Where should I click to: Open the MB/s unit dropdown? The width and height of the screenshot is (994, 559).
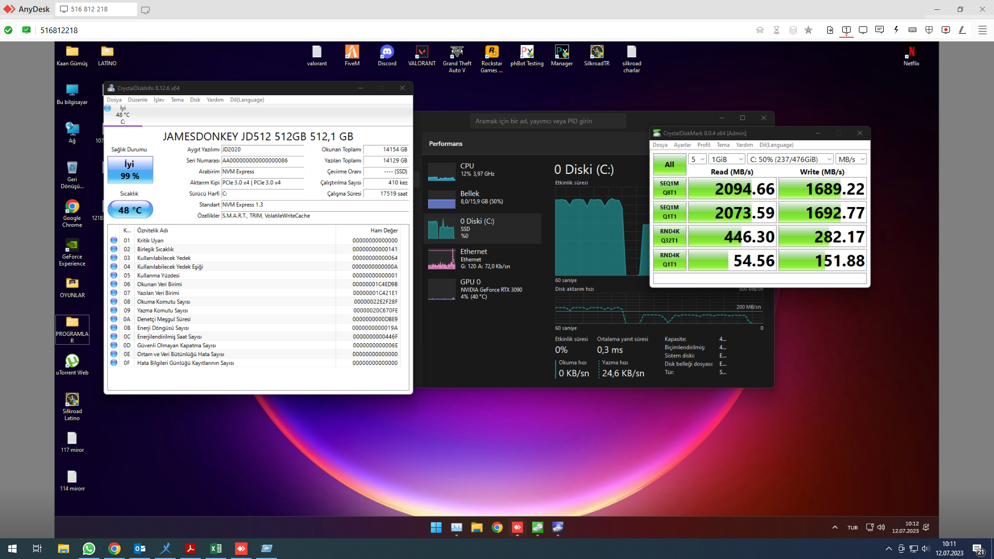click(x=851, y=159)
